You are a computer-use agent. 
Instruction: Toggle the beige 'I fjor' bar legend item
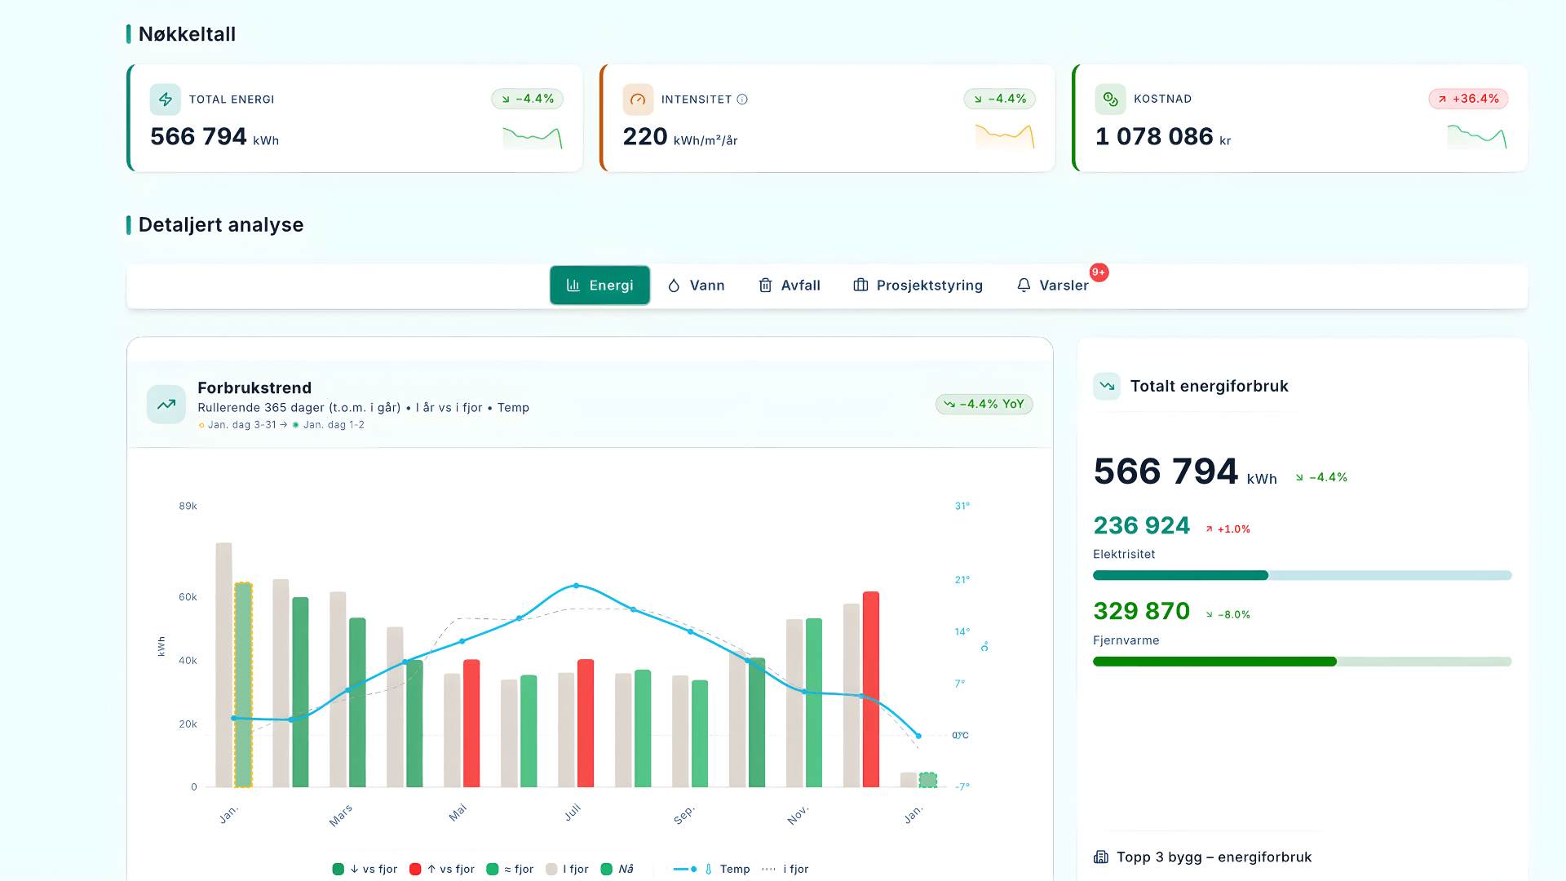[567, 869]
